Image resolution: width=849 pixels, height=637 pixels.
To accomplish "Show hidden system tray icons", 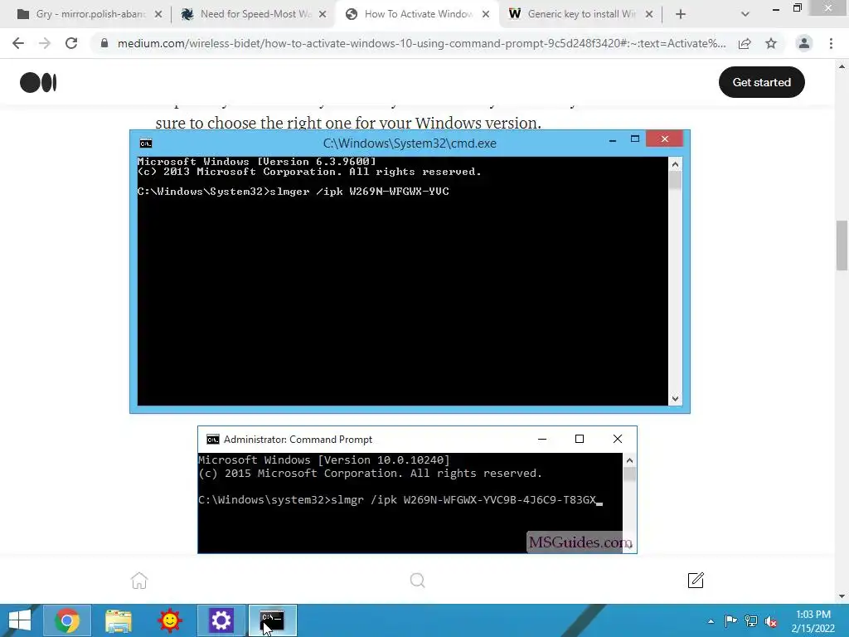I will pyautogui.click(x=711, y=621).
